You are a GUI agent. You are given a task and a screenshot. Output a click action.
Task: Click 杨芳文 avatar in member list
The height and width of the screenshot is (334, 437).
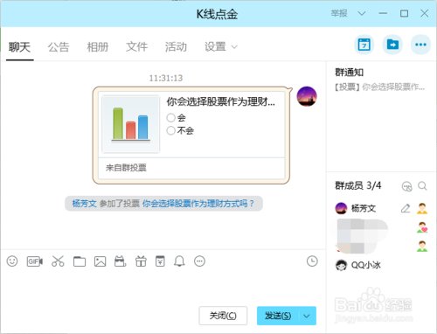click(x=341, y=208)
